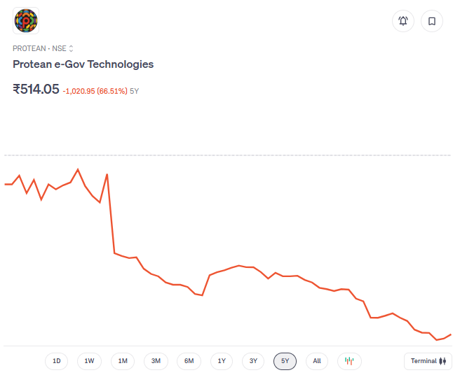
Task: Click the -1,020.95 (66.51%) change text
Action: [x=95, y=91]
